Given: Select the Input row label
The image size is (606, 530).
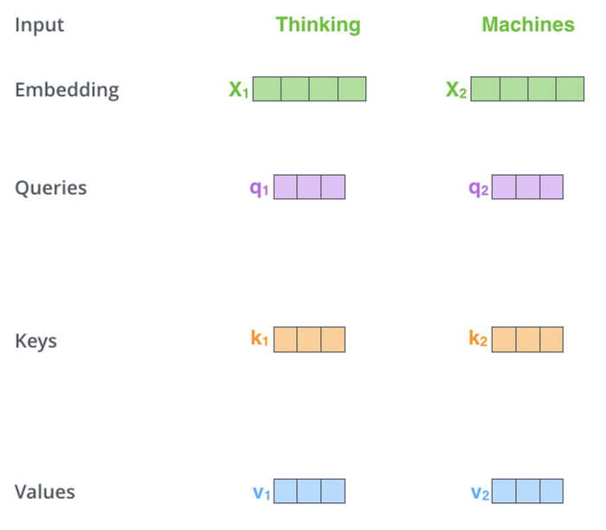Looking at the screenshot, I should point(39,24).
